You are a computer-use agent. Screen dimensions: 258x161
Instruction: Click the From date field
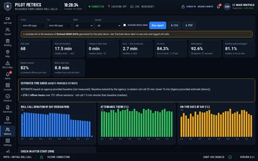point(33,26)
